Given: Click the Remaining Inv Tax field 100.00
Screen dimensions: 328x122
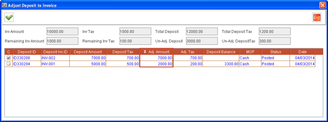Looking at the screenshot, I should click(135, 41).
